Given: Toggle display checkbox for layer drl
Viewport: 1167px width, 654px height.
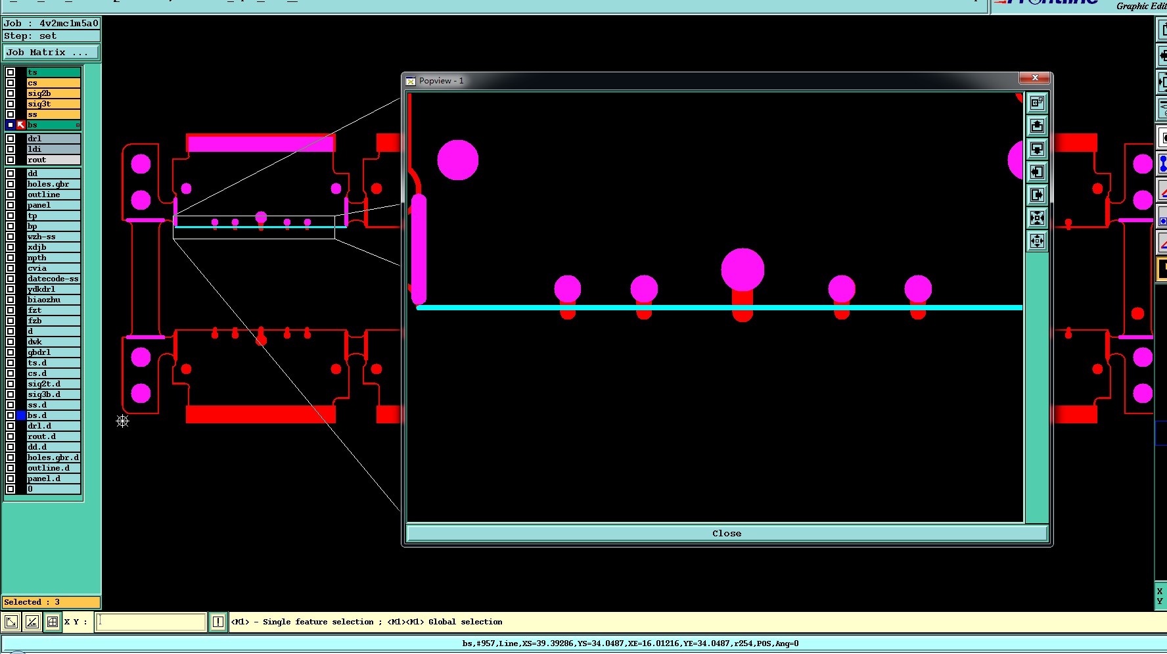Looking at the screenshot, I should [x=11, y=139].
